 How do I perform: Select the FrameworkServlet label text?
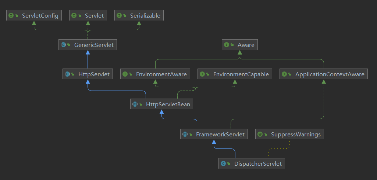pos(220,135)
